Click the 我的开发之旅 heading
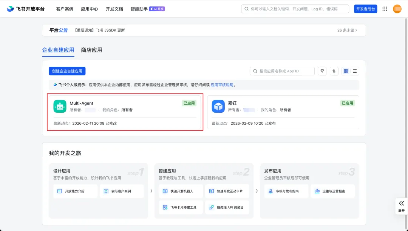408x231 pixels. tap(65, 153)
